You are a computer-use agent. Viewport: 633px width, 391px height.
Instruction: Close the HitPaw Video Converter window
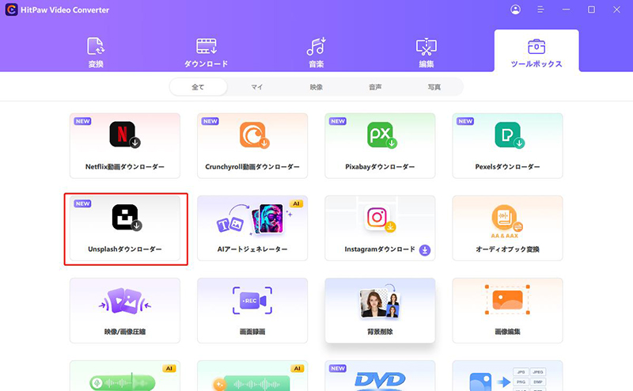click(x=616, y=9)
